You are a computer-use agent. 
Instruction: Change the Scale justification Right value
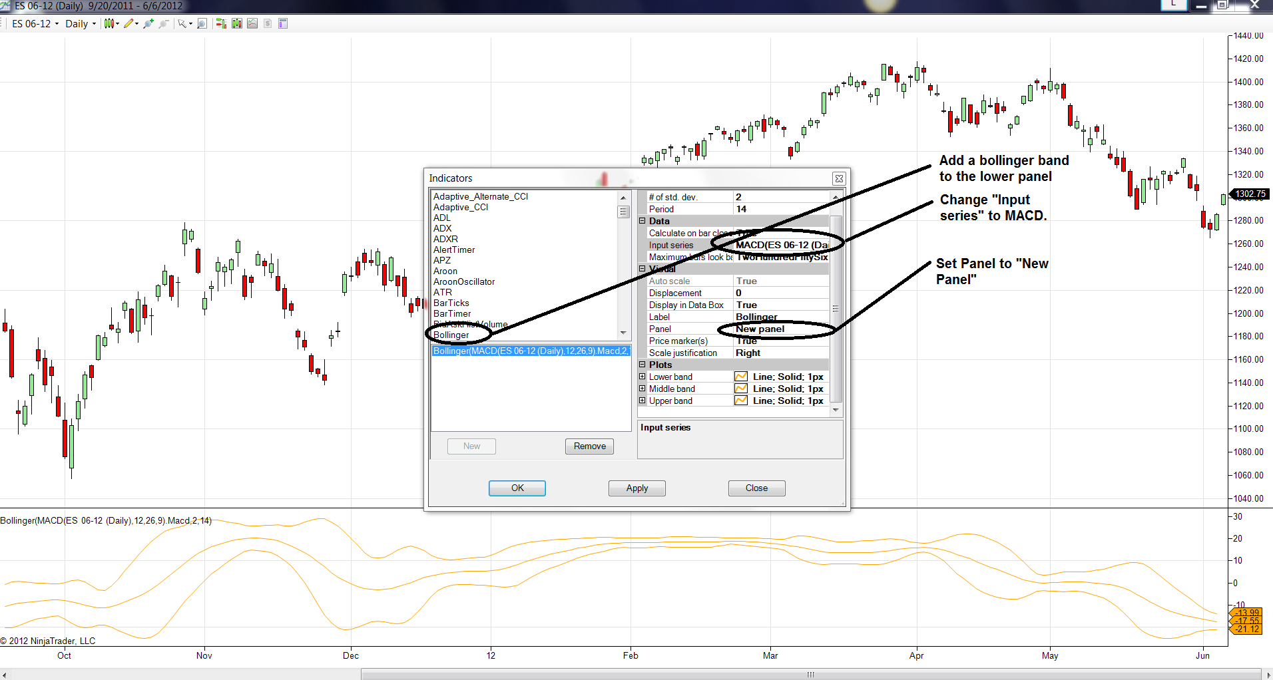[x=781, y=353]
